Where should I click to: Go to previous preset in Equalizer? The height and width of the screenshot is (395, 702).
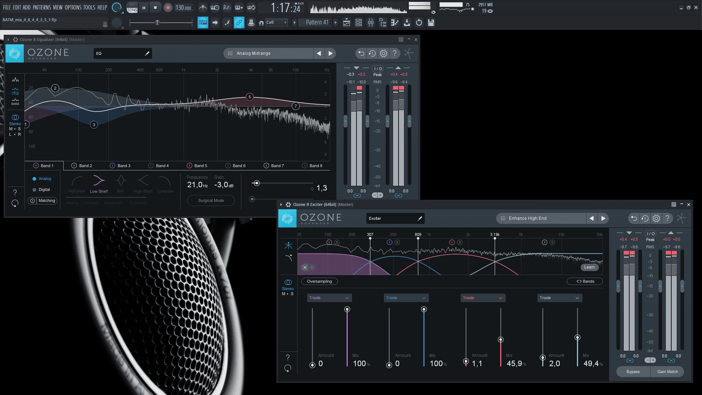tap(319, 53)
